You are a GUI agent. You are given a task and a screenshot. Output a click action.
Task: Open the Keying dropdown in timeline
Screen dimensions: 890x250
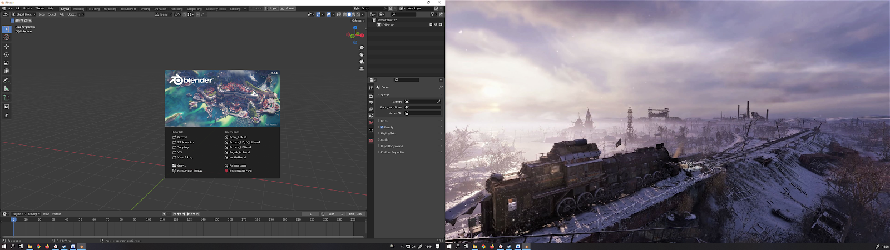pyautogui.click(x=33, y=214)
